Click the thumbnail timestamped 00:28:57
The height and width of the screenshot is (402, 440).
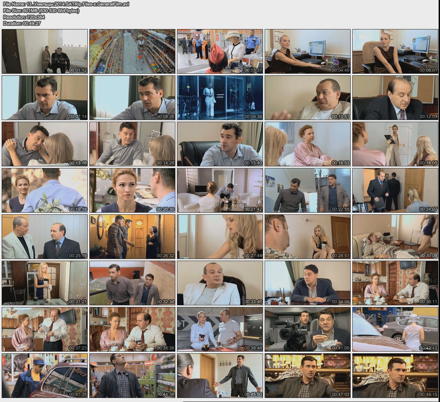pyautogui.click(x=308, y=237)
